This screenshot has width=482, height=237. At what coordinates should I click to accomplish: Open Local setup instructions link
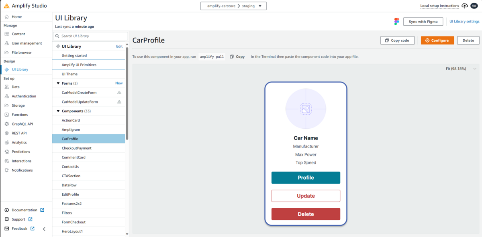point(439,6)
